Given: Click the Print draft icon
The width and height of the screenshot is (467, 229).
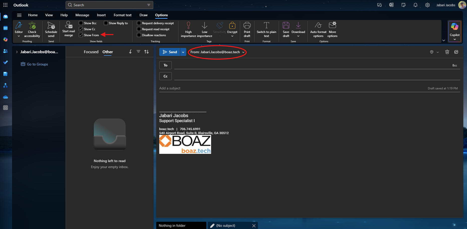Looking at the screenshot, I should click(247, 26).
